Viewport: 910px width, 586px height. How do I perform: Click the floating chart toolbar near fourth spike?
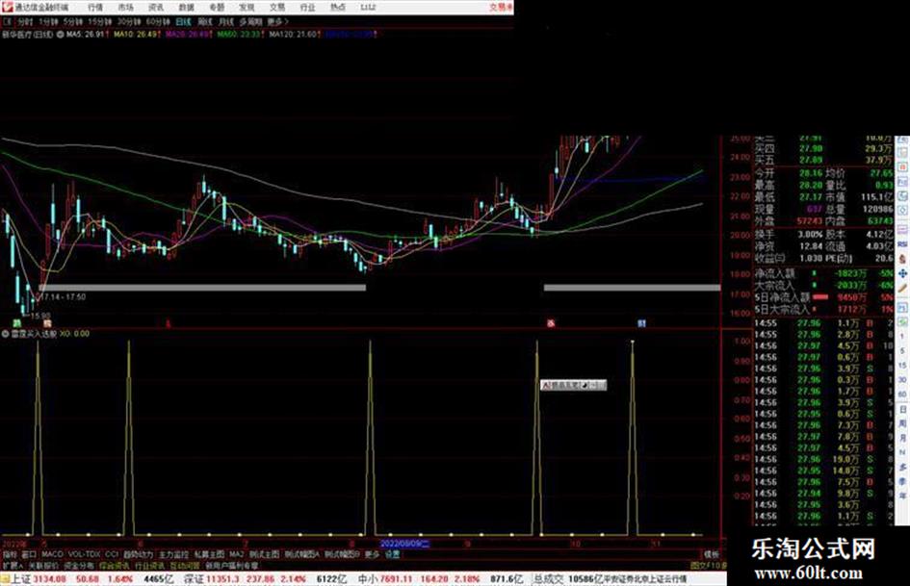click(x=573, y=385)
